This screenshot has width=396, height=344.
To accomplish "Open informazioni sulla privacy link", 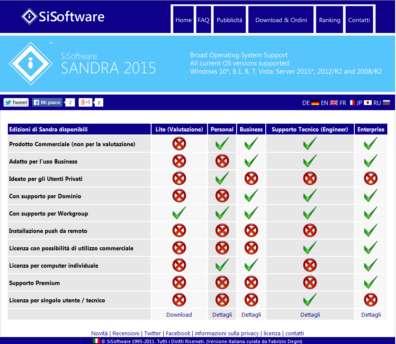I will [x=227, y=334].
